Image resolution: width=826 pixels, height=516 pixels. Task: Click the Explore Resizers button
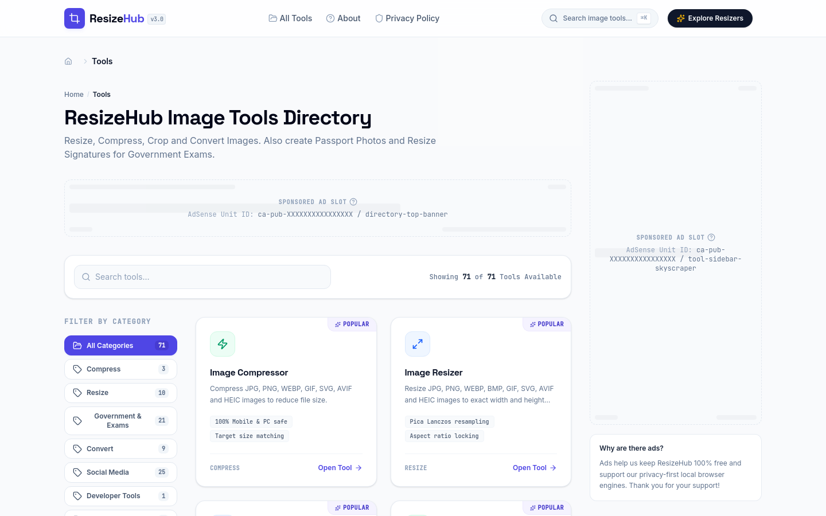point(710,18)
